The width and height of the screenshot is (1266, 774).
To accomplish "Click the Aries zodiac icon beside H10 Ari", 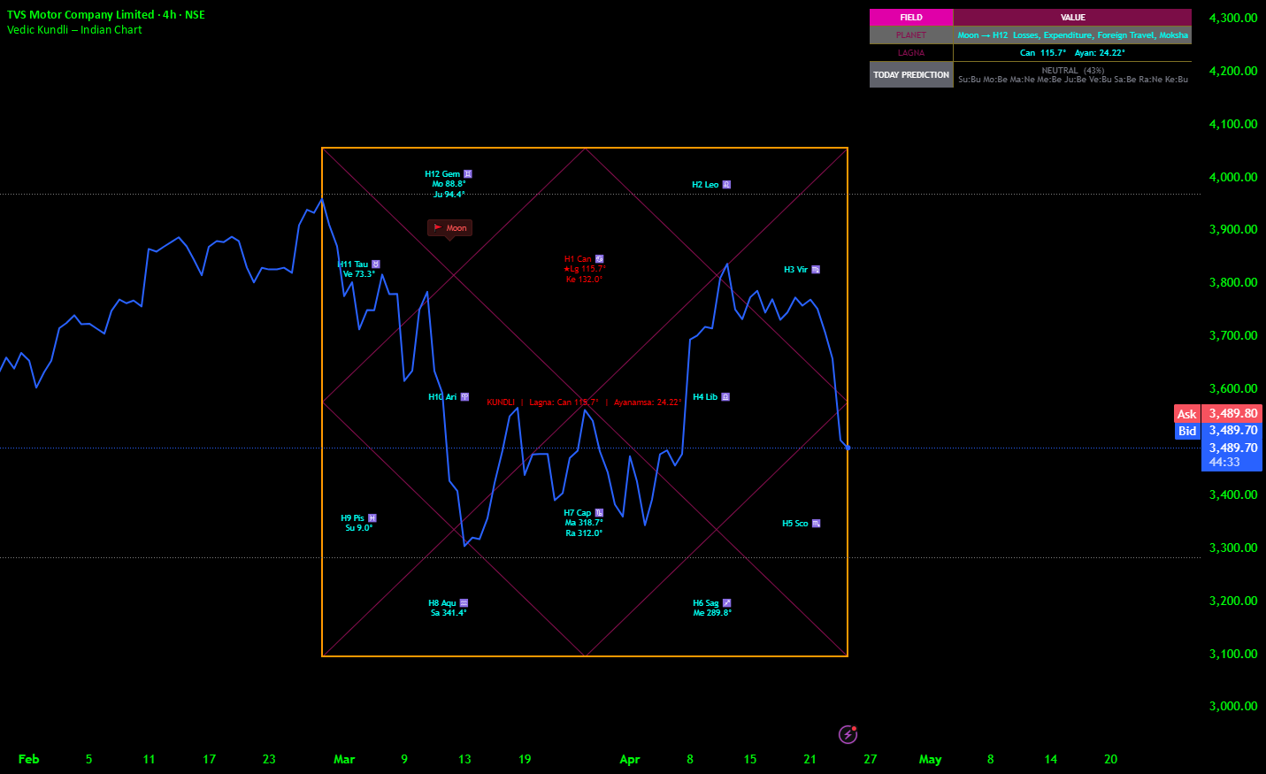I will (x=464, y=397).
